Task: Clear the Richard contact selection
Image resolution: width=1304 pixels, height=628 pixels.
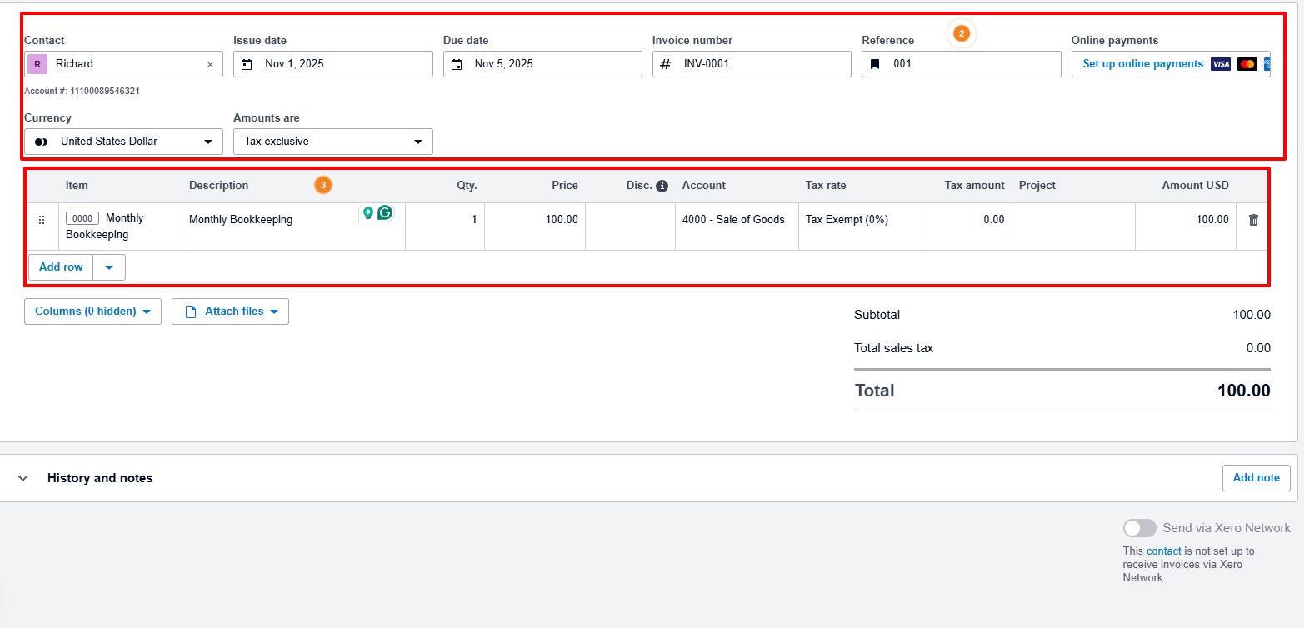Action: click(210, 64)
